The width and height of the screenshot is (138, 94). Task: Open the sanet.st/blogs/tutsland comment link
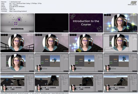(18, 11)
